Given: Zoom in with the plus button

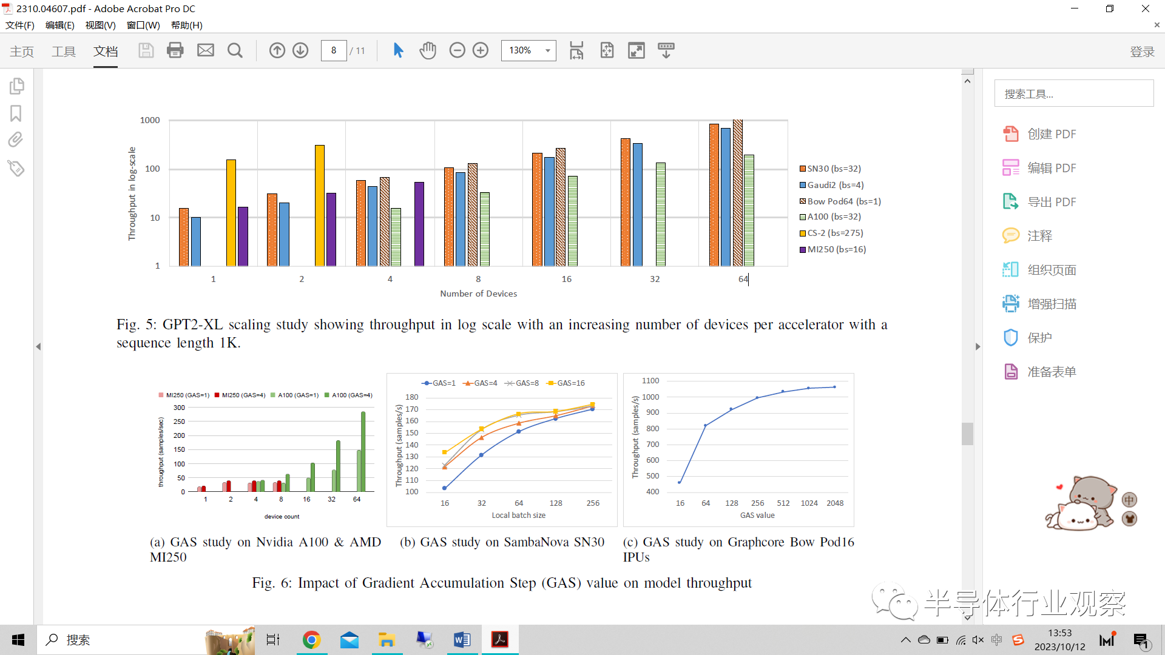Looking at the screenshot, I should (481, 50).
